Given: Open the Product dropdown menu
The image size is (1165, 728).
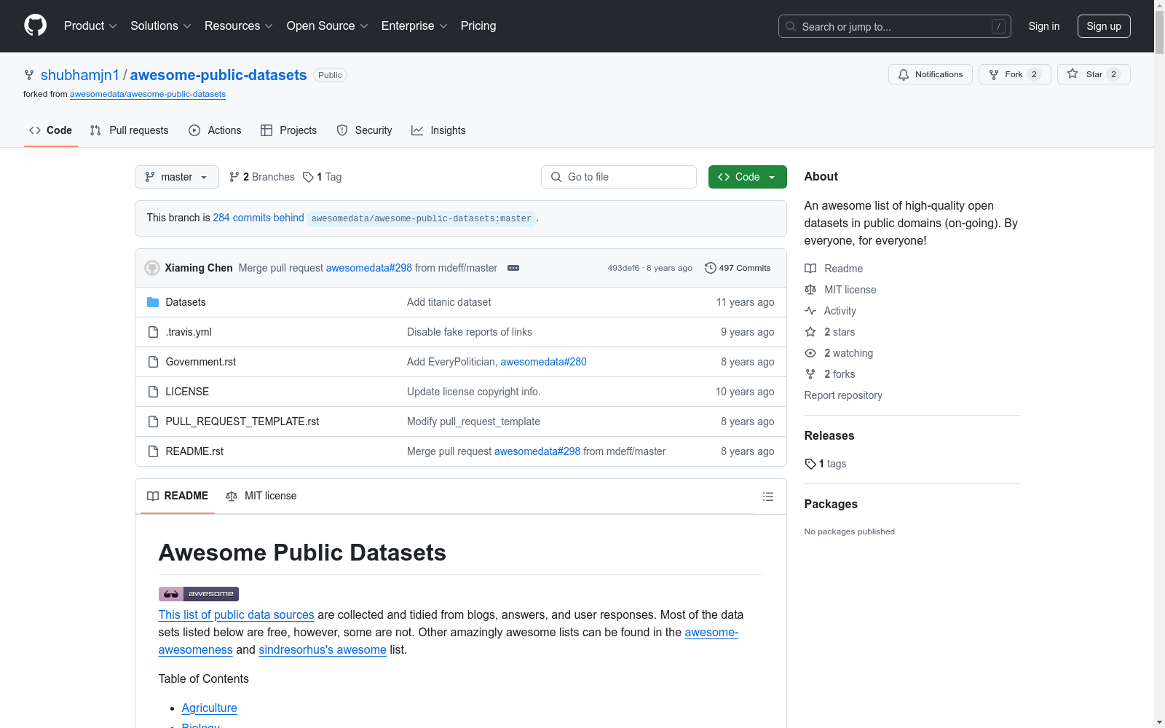Looking at the screenshot, I should tap(90, 25).
